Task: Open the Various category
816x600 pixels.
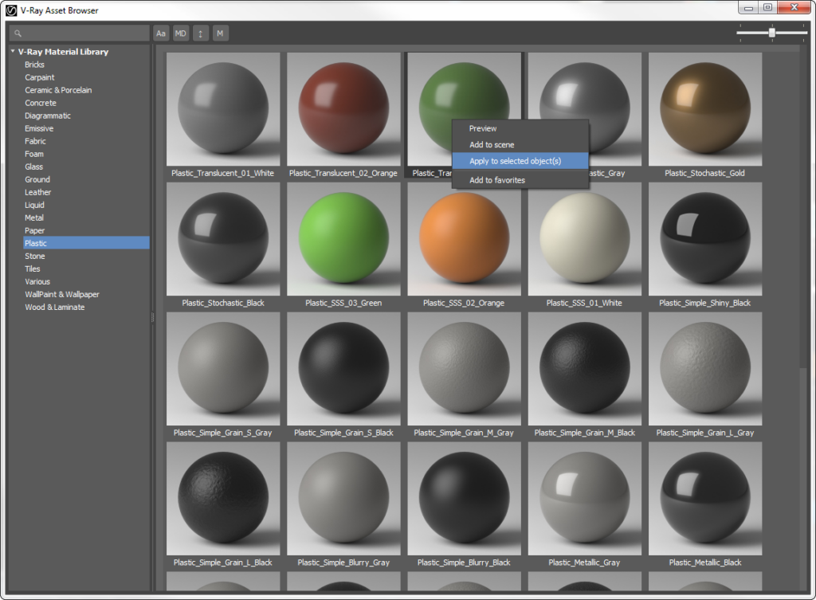Action: click(37, 281)
